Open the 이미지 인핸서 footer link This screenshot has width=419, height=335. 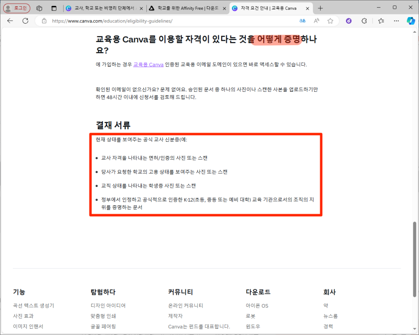[x=28, y=326]
